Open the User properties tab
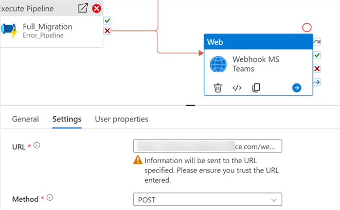Screen dimensions: 340x210 121,119
